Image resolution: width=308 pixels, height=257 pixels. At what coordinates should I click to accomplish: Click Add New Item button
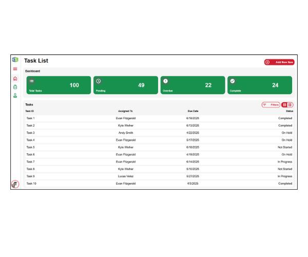[279, 62]
